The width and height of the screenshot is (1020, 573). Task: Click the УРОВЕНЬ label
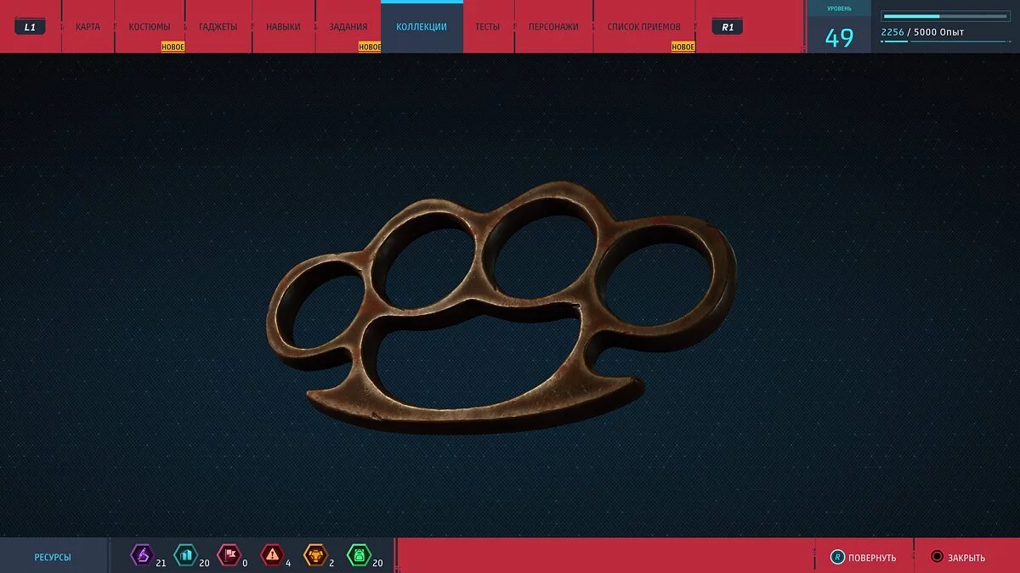tap(839, 8)
